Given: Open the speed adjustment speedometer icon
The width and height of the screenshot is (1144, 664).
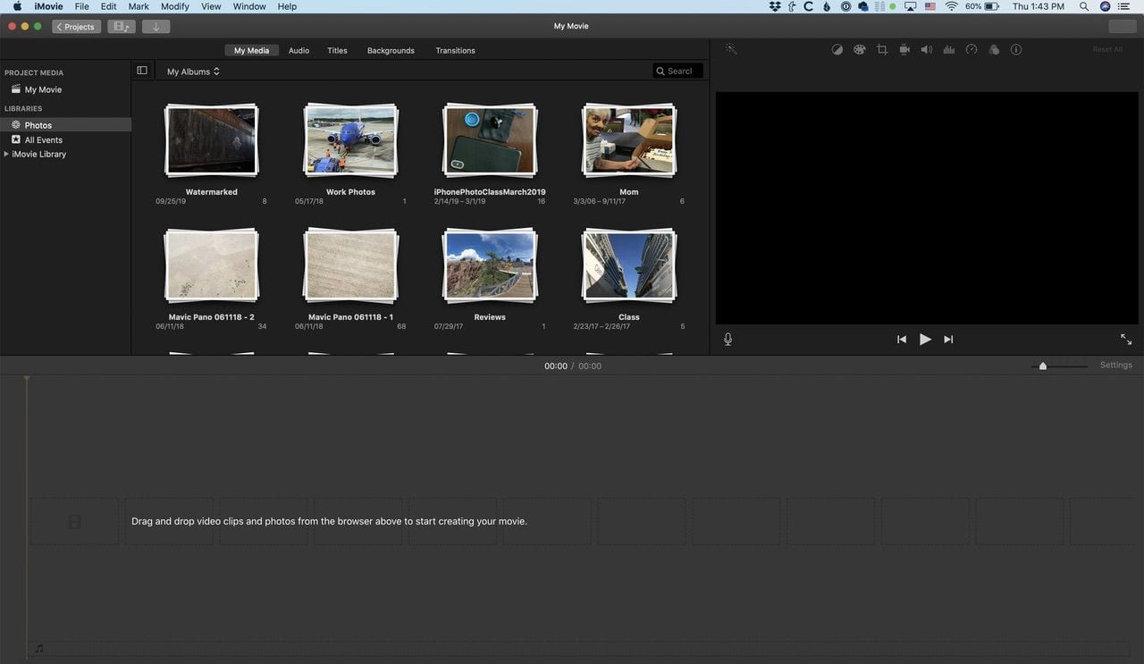Looking at the screenshot, I should click(x=972, y=50).
